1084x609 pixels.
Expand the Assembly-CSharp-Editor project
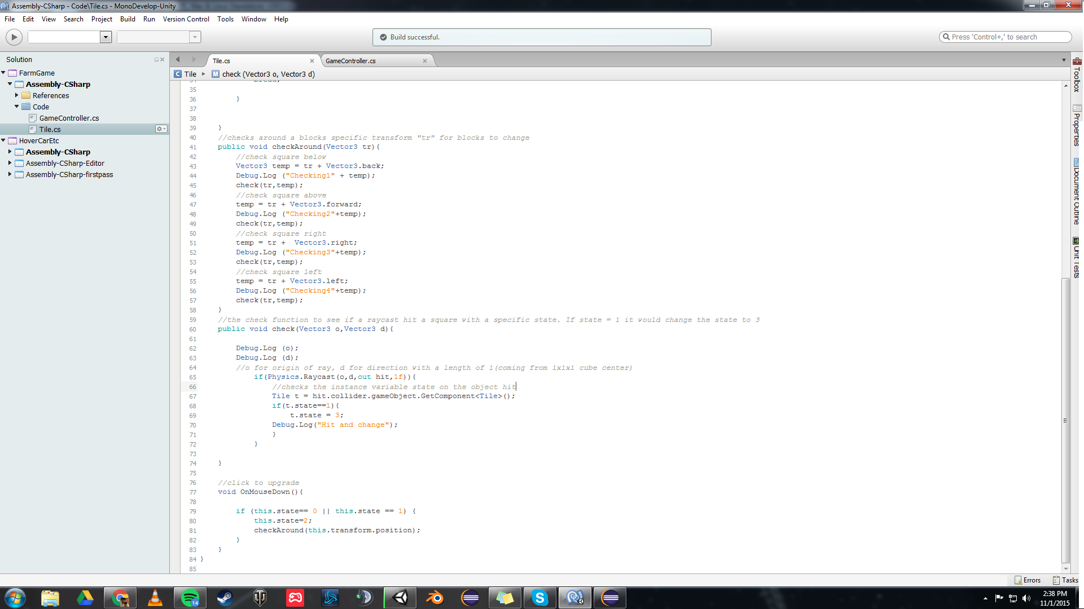point(10,163)
